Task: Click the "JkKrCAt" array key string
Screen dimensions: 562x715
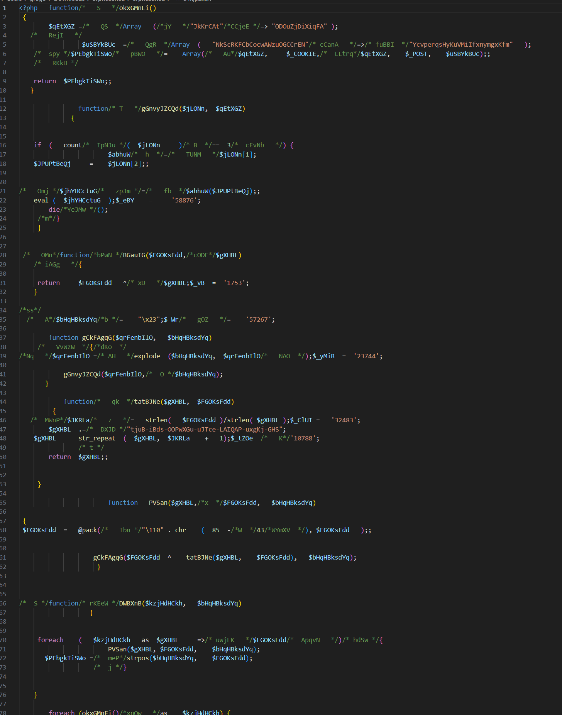Action: tap(207, 26)
